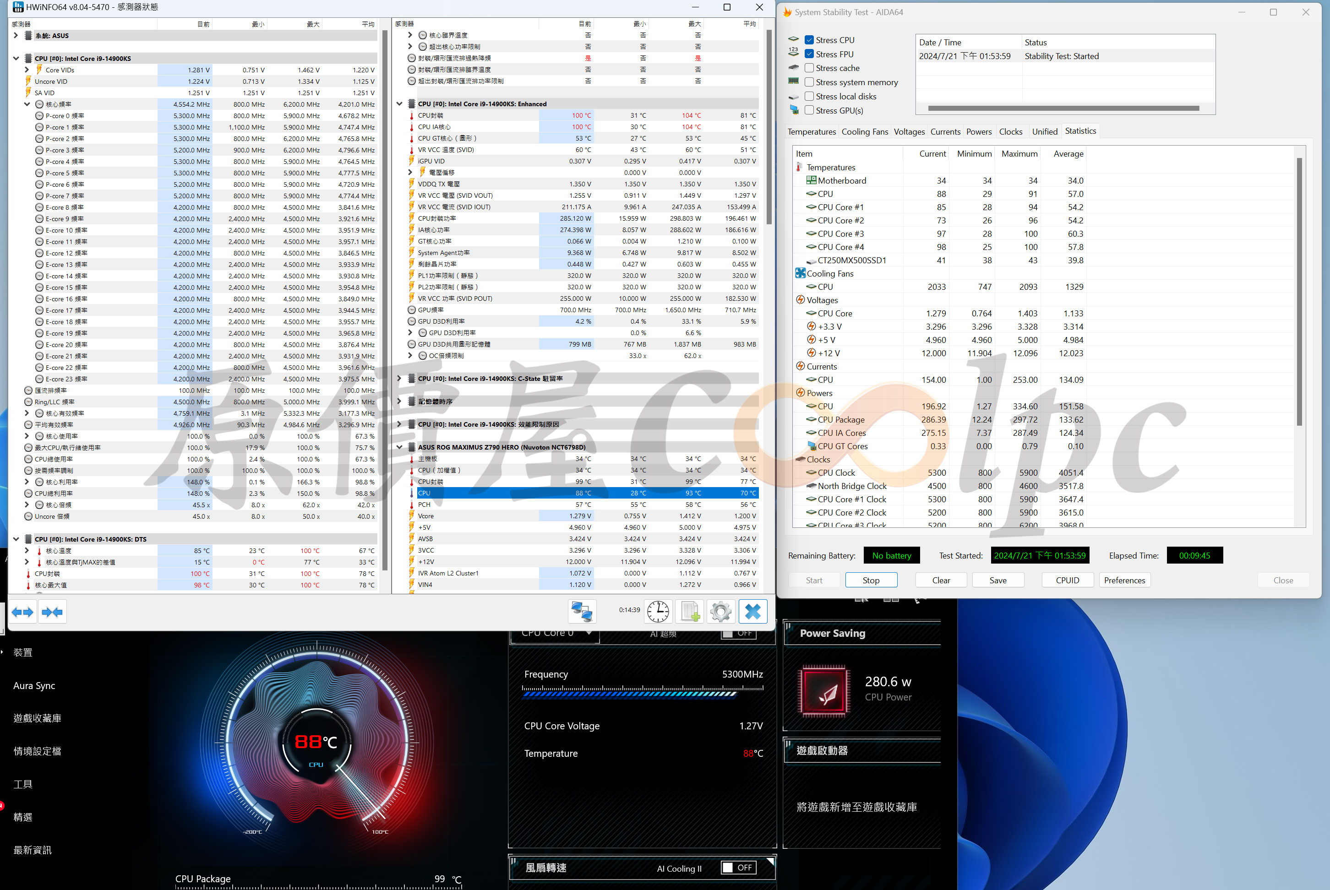Click the Clear button in AIDA64
The width and height of the screenshot is (1330, 890).
tap(941, 580)
